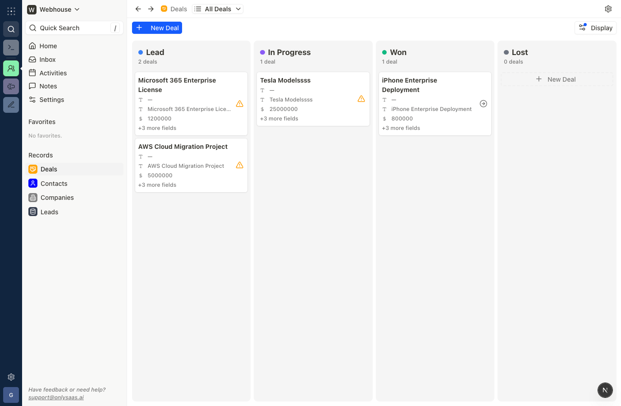Viewport: 621px width, 406px height.
Task: Add New Deal in Lost column
Action: pos(557,79)
